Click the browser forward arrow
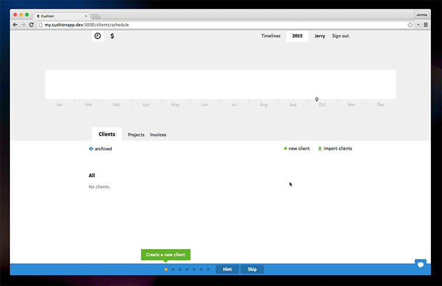 23,25
